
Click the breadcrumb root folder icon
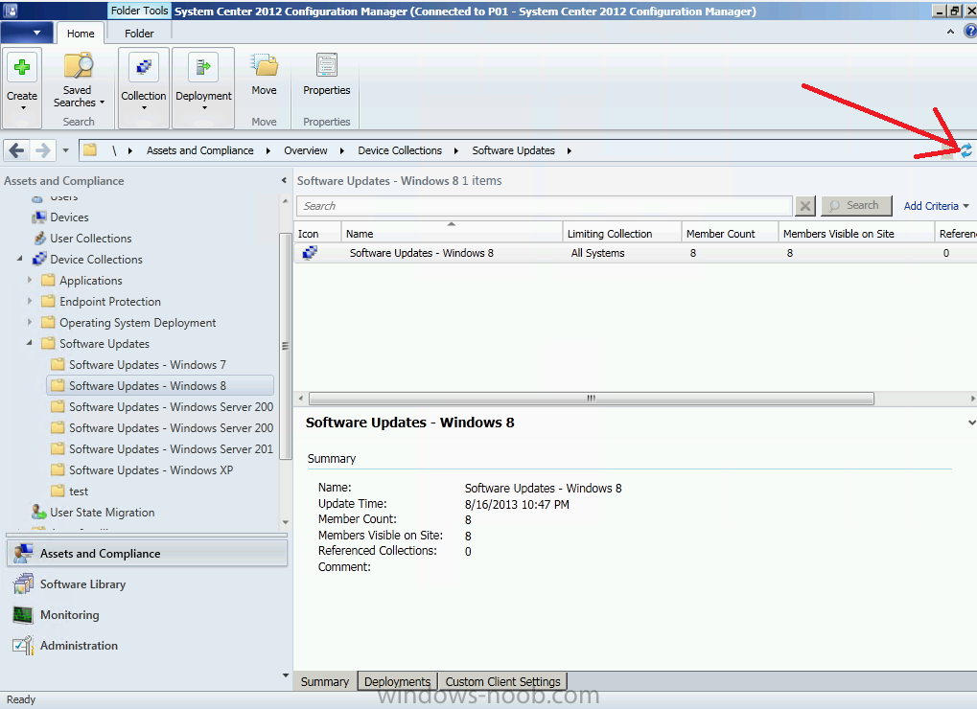(90, 150)
